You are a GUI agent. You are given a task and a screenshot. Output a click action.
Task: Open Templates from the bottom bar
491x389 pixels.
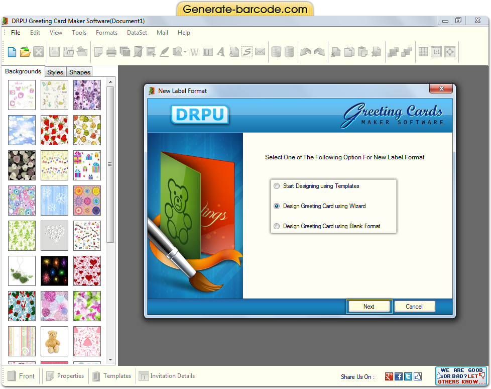coord(112,376)
